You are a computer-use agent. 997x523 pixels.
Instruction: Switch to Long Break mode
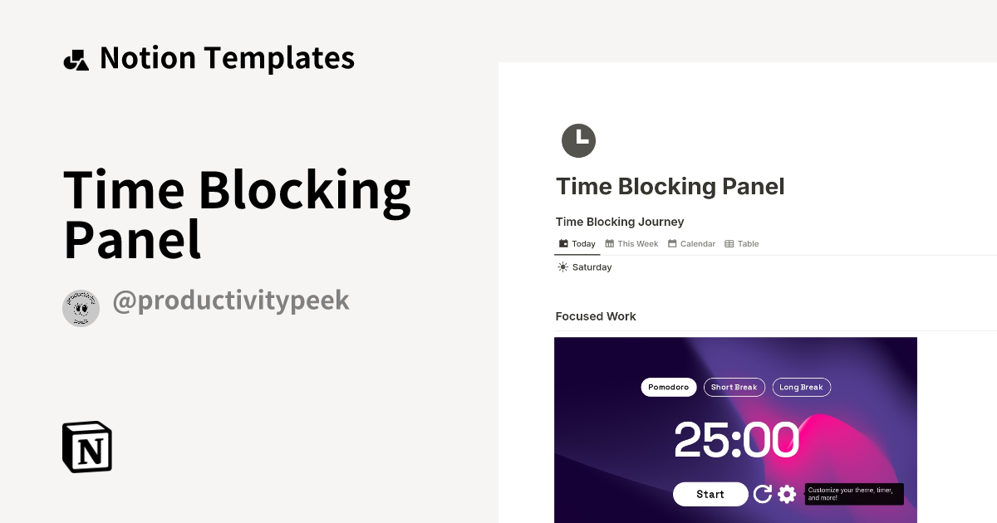801,387
